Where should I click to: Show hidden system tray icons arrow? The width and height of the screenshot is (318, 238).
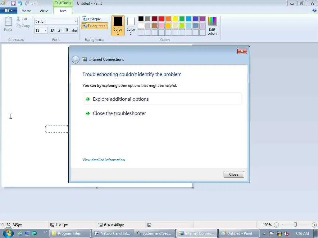264,234
